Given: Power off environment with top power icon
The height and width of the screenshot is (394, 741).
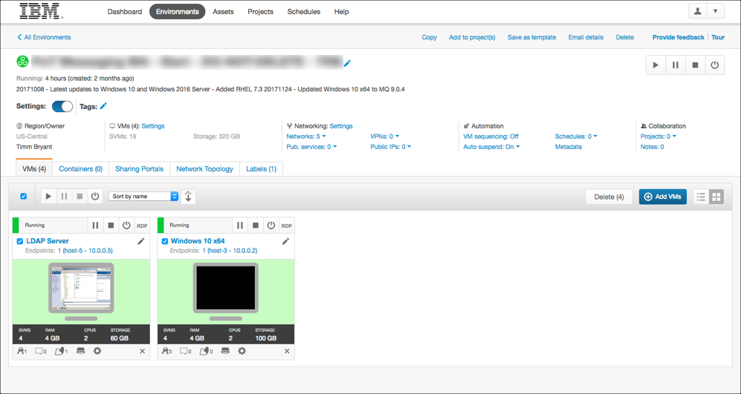Looking at the screenshot, I should pyautogui.click(x=714, y=65).
